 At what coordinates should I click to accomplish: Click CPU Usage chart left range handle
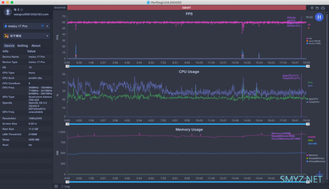[67, 124]
